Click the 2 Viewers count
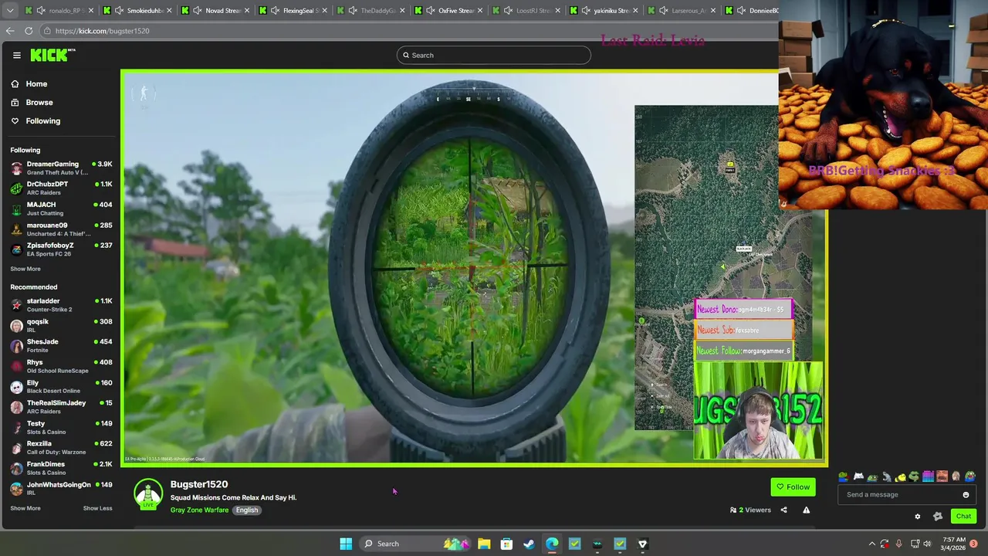Viewport: 988px width, 556px height. (x=750, y=510)
